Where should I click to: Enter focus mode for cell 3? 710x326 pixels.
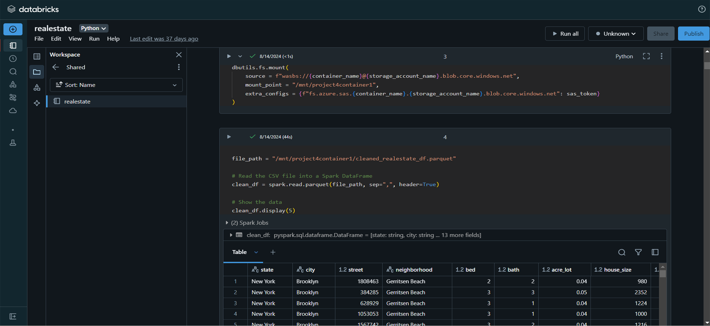coord(646,56)
